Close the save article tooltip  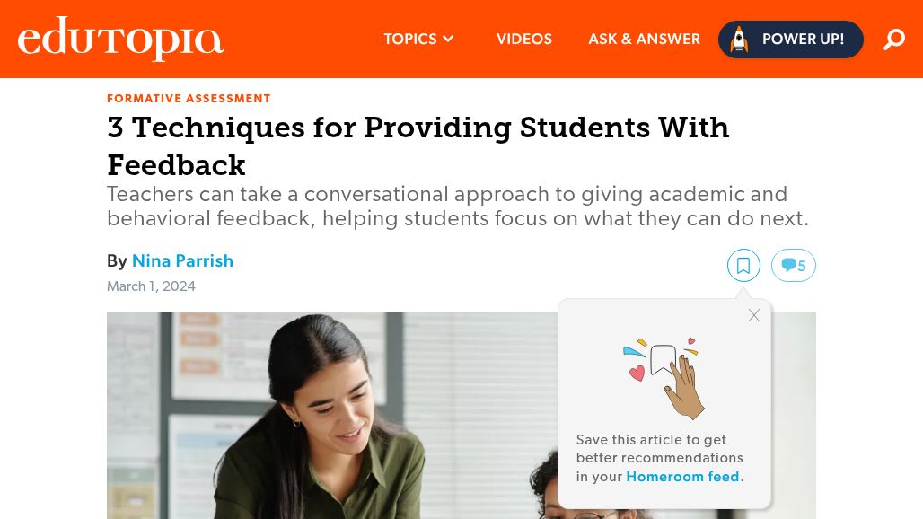[x=754, y=315]
